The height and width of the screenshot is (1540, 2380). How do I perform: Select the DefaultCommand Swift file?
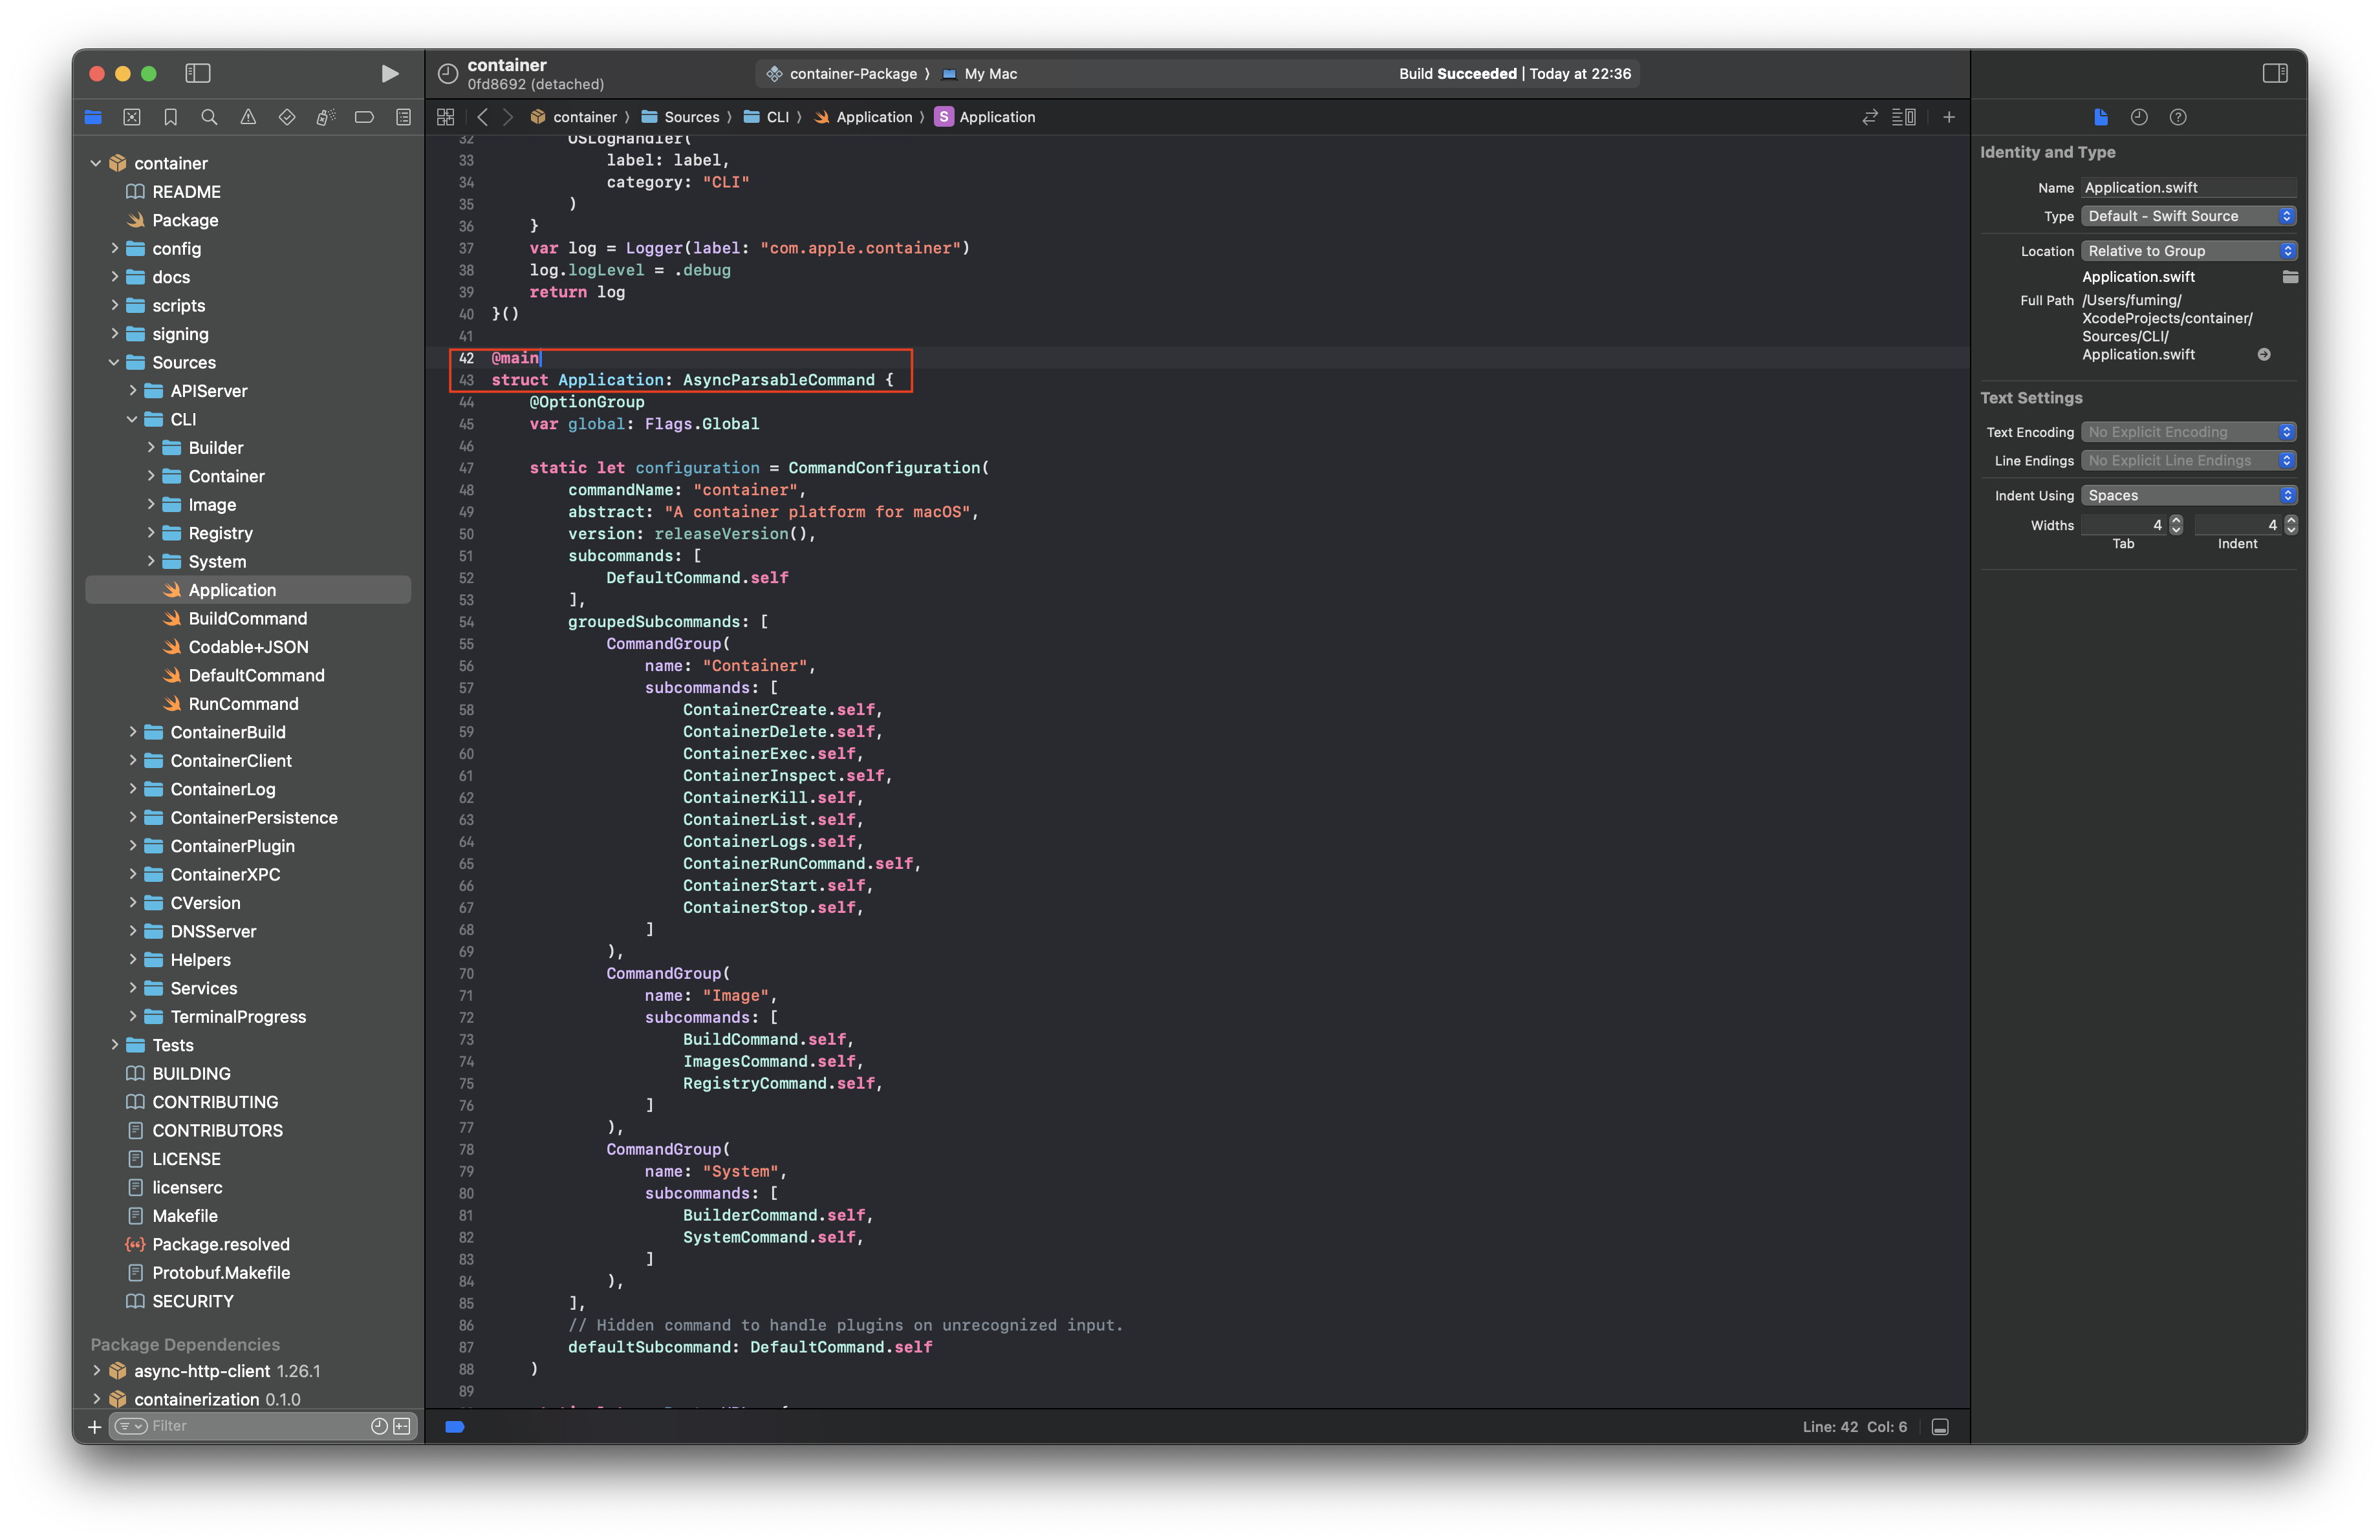[256, 676]
